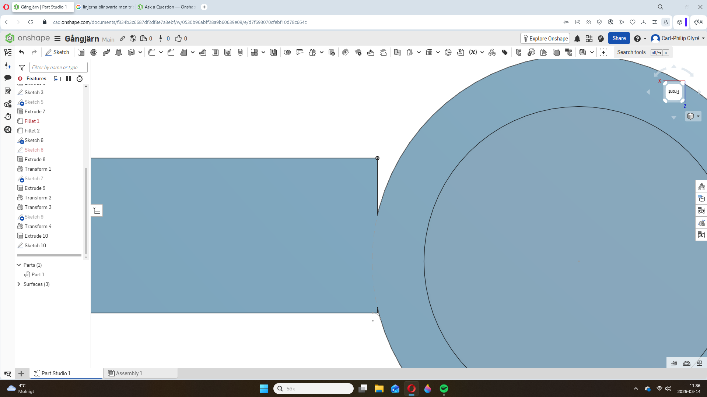
Task: Select the custom selection tool icon
Action: pyautogui.click(x=603, y=52)
